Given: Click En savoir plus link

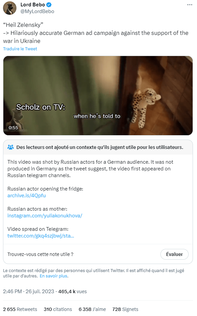Looking at the screenshot, I should [54, 276].
